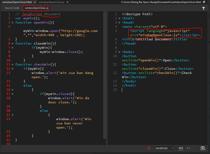Collapse the checkWin function fold arrow
210x154 pixels.
tap(12, 65)
